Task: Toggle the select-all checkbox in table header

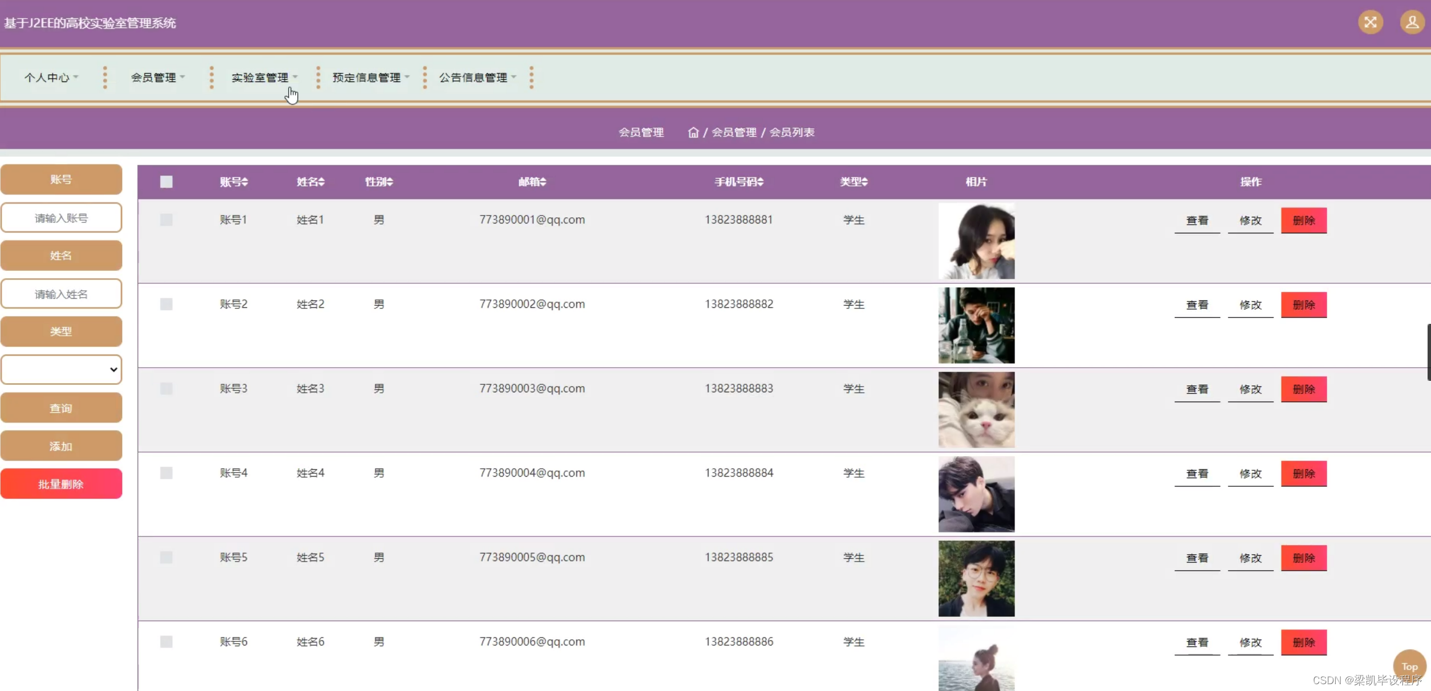Action: 166,182
